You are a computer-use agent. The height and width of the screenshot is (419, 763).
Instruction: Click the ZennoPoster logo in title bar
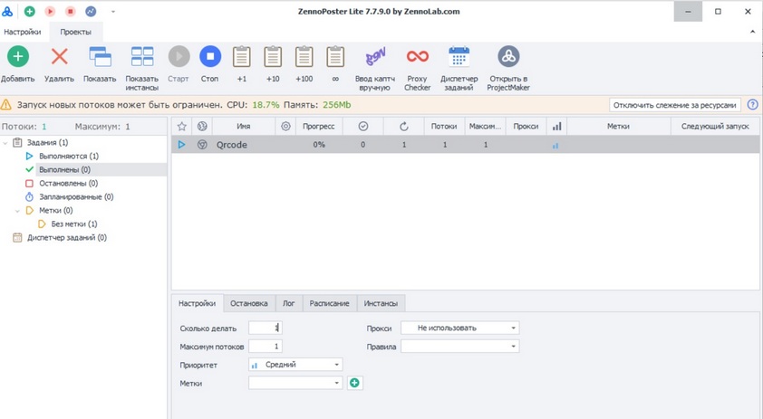tap(7, 11)
